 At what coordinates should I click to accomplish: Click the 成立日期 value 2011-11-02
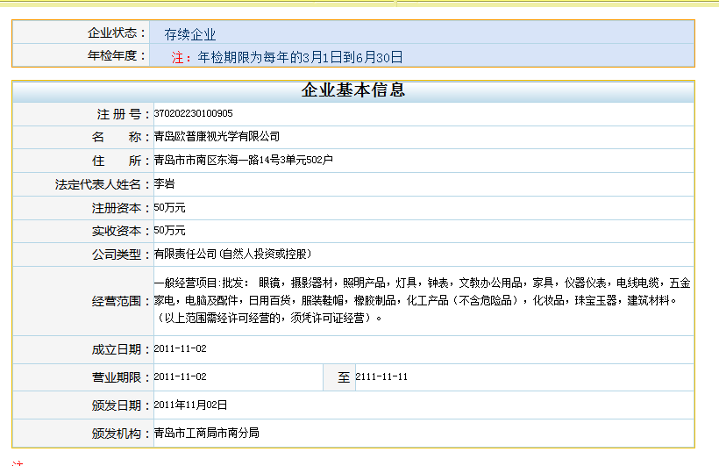[180, 348]
